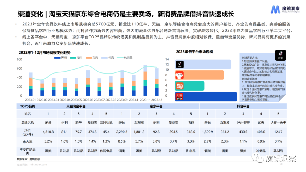Open the mktindex.com link in the footer
The image size is (306, 172).
click(x=38, y=165)
